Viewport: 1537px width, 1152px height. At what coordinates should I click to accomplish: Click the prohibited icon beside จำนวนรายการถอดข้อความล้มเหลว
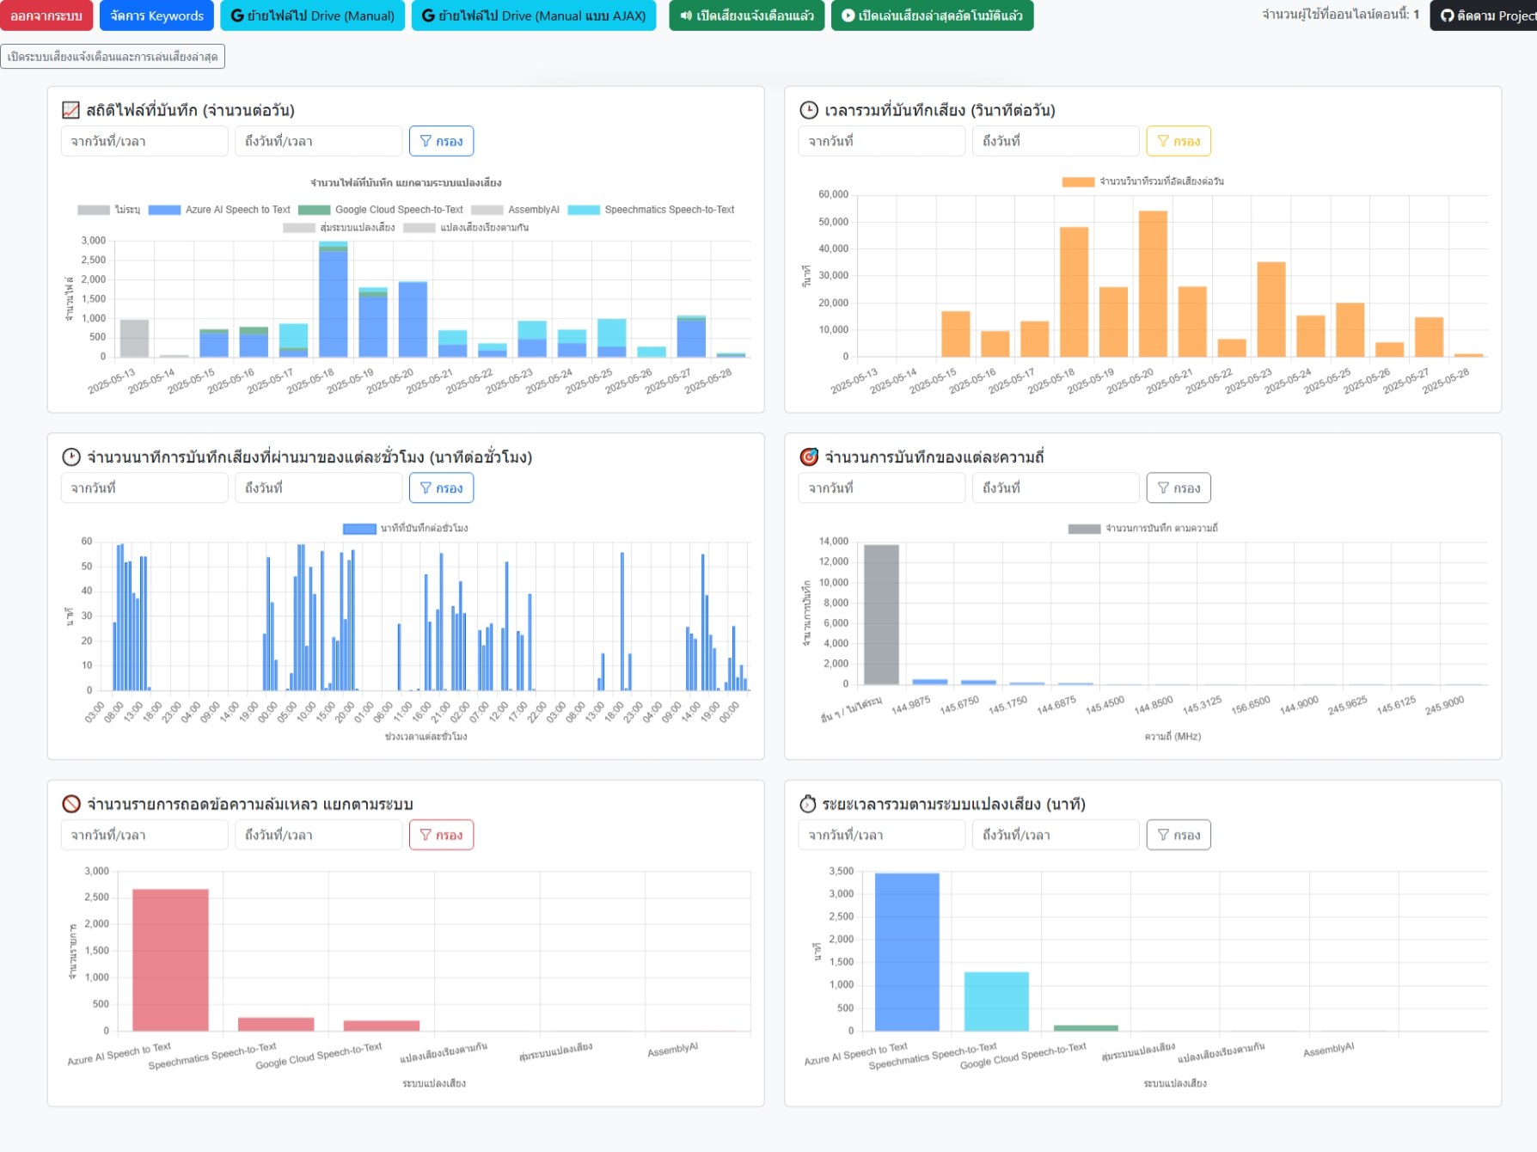(x=71, y=804)
